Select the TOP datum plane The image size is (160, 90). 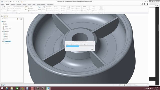coord(5,25)
